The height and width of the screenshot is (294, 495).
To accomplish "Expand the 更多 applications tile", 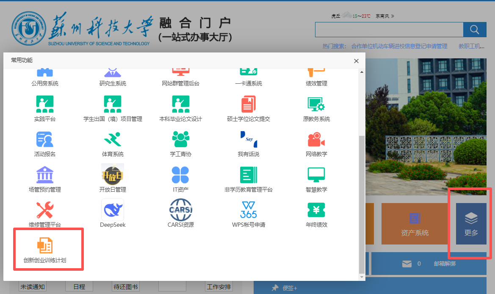I will coord(471,223).
